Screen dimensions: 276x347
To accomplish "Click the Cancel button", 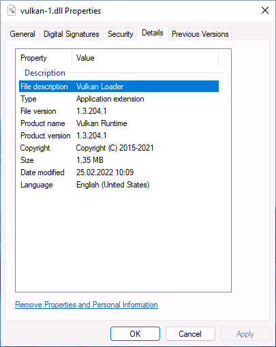I will [x=190, y=334].
